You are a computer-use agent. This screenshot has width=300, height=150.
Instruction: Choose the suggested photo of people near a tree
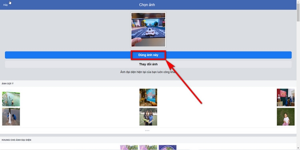(11, 116)
